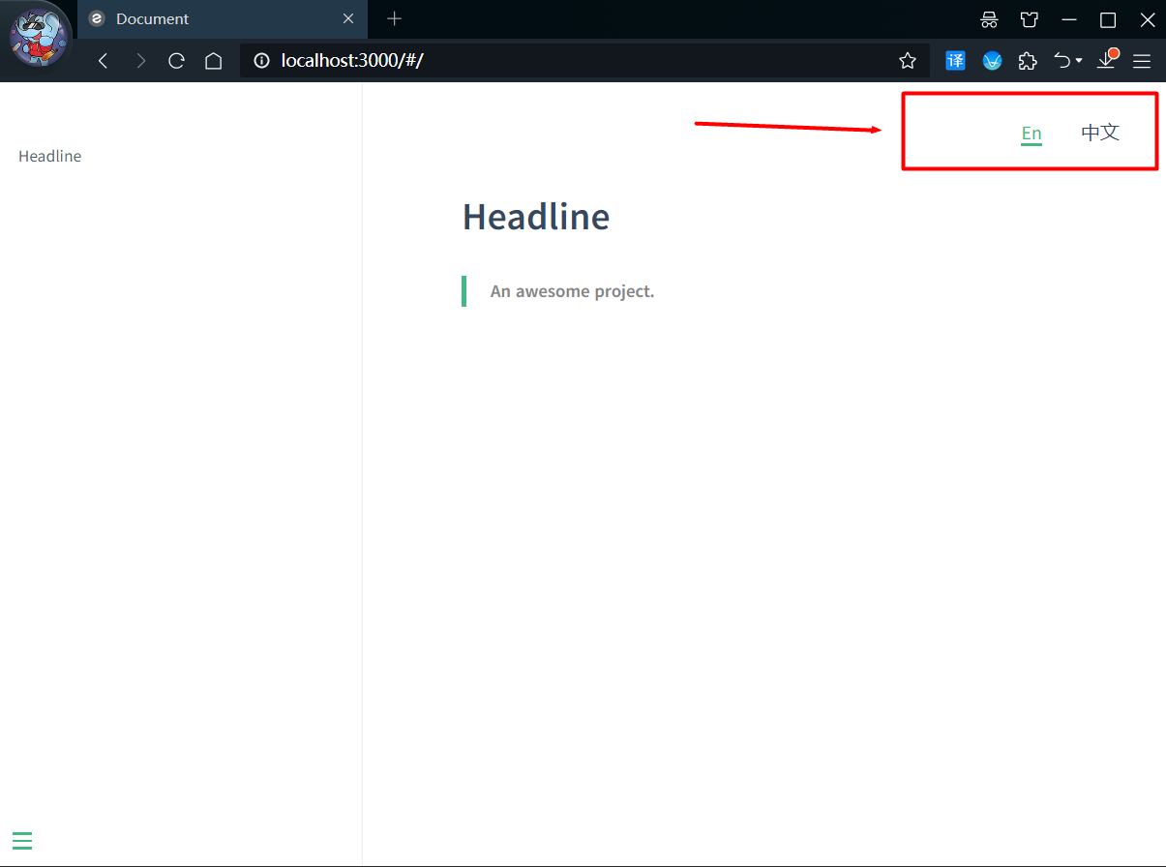Switch language to En
Viewport: 1166px width, 867px height.
[x=1031, y=134]
